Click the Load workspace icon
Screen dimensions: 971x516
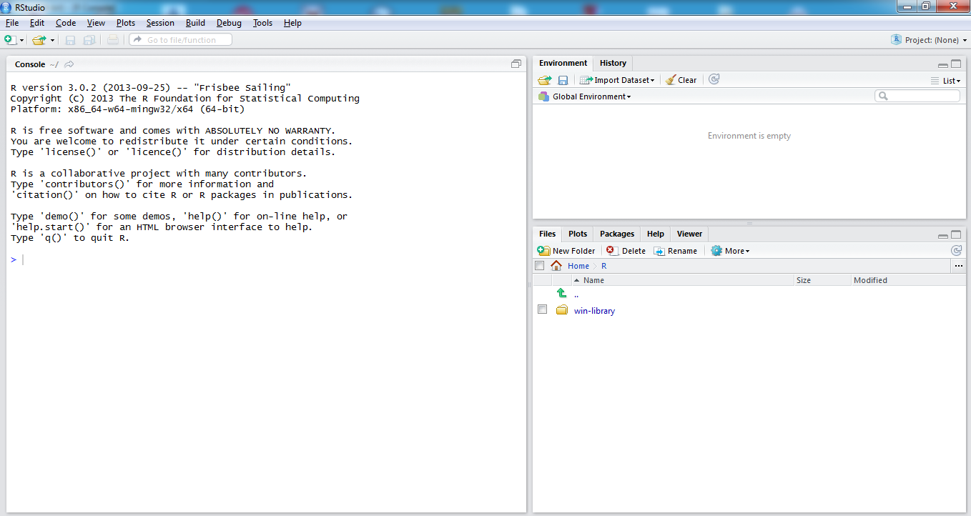click(545, 80)
